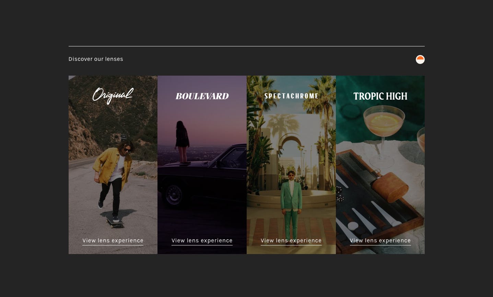This screenshot has height=297, width=493.
Task: Open the Boulevard lens experience link
Action: pos(202,241)
